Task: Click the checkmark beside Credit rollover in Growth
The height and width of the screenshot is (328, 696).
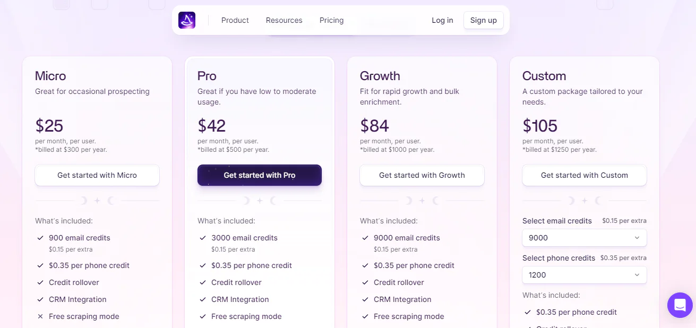Action: (365, 282)
